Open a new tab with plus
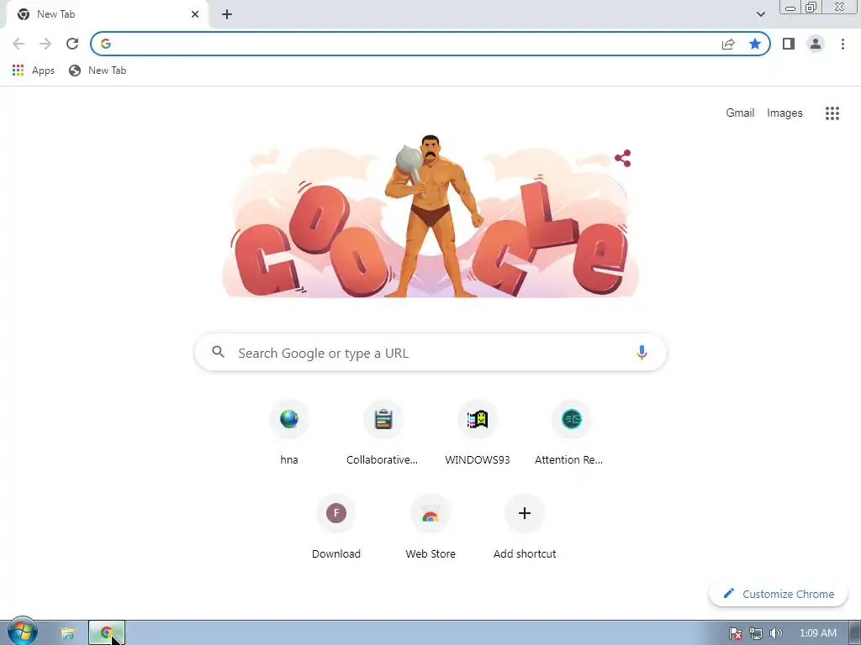This screenshot has width=861, height=645. 227,14
